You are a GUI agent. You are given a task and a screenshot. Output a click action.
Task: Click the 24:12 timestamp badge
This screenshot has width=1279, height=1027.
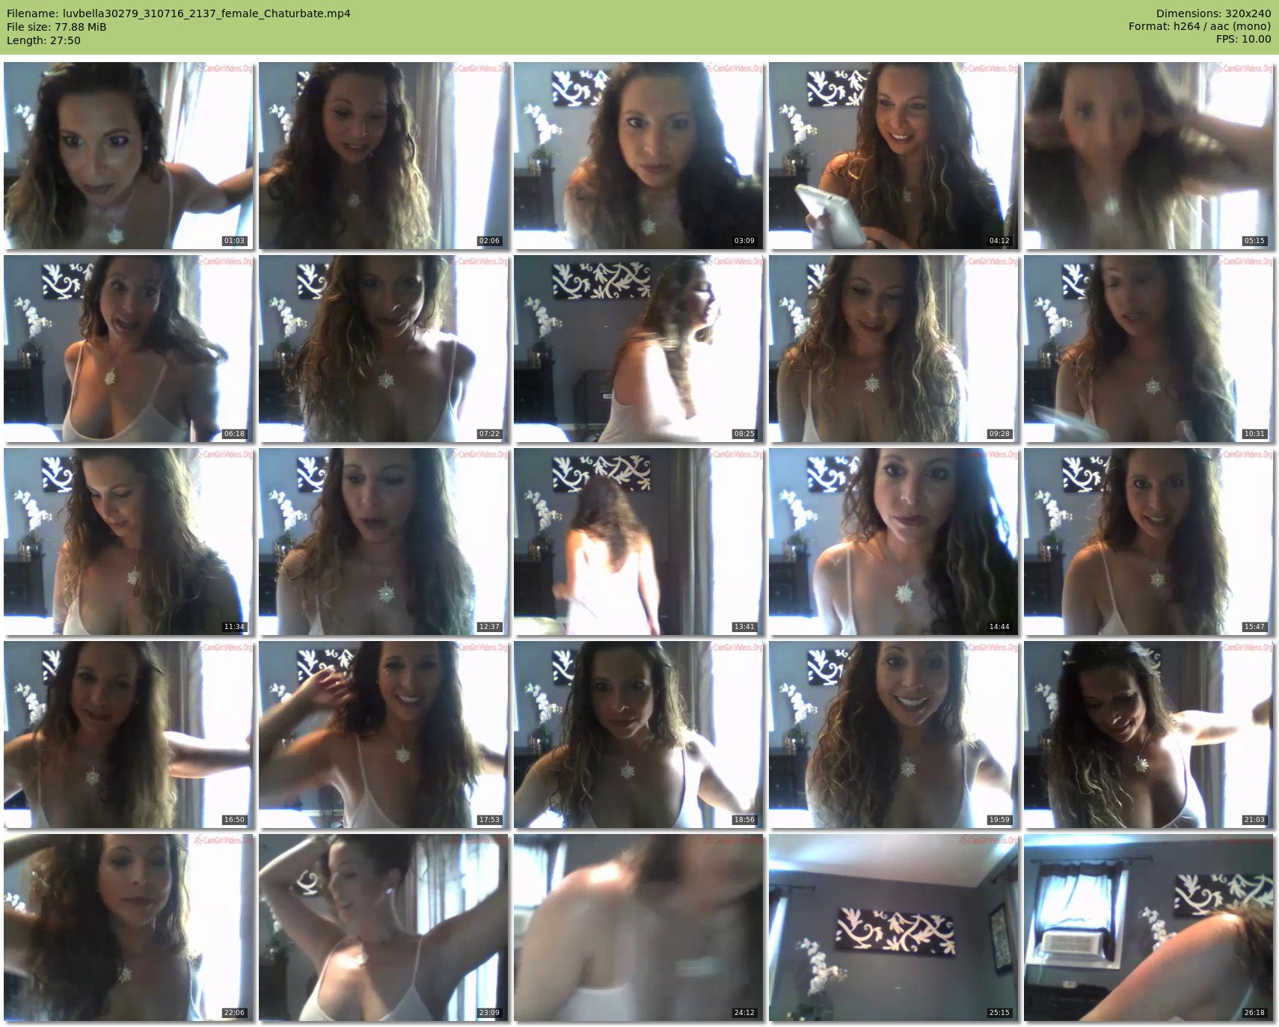point(744,1013)
